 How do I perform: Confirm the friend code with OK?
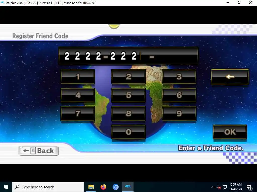coord(230,132)
